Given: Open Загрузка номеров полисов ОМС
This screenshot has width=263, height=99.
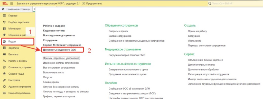Looking at the screenshot, I should click(127, 55).
